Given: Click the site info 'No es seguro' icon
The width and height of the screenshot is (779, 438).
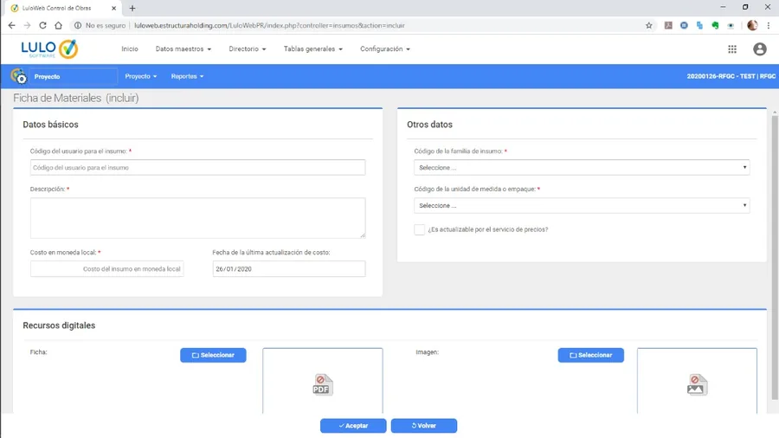Looking at the screenshot, I should 78,25.
